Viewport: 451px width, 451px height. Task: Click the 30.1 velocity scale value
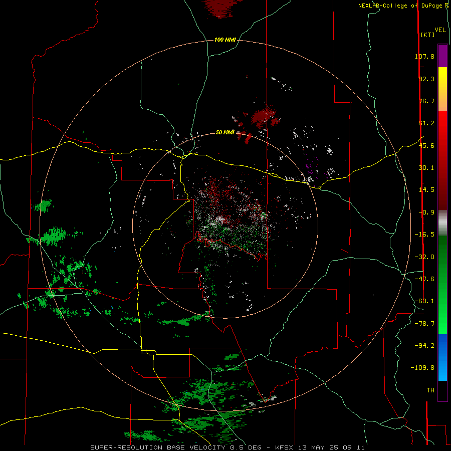(x=426, y=168)
